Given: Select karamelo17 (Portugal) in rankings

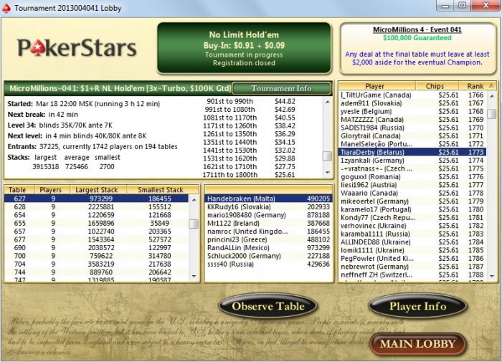Looking at the screenshot, I should pos(412,209).
